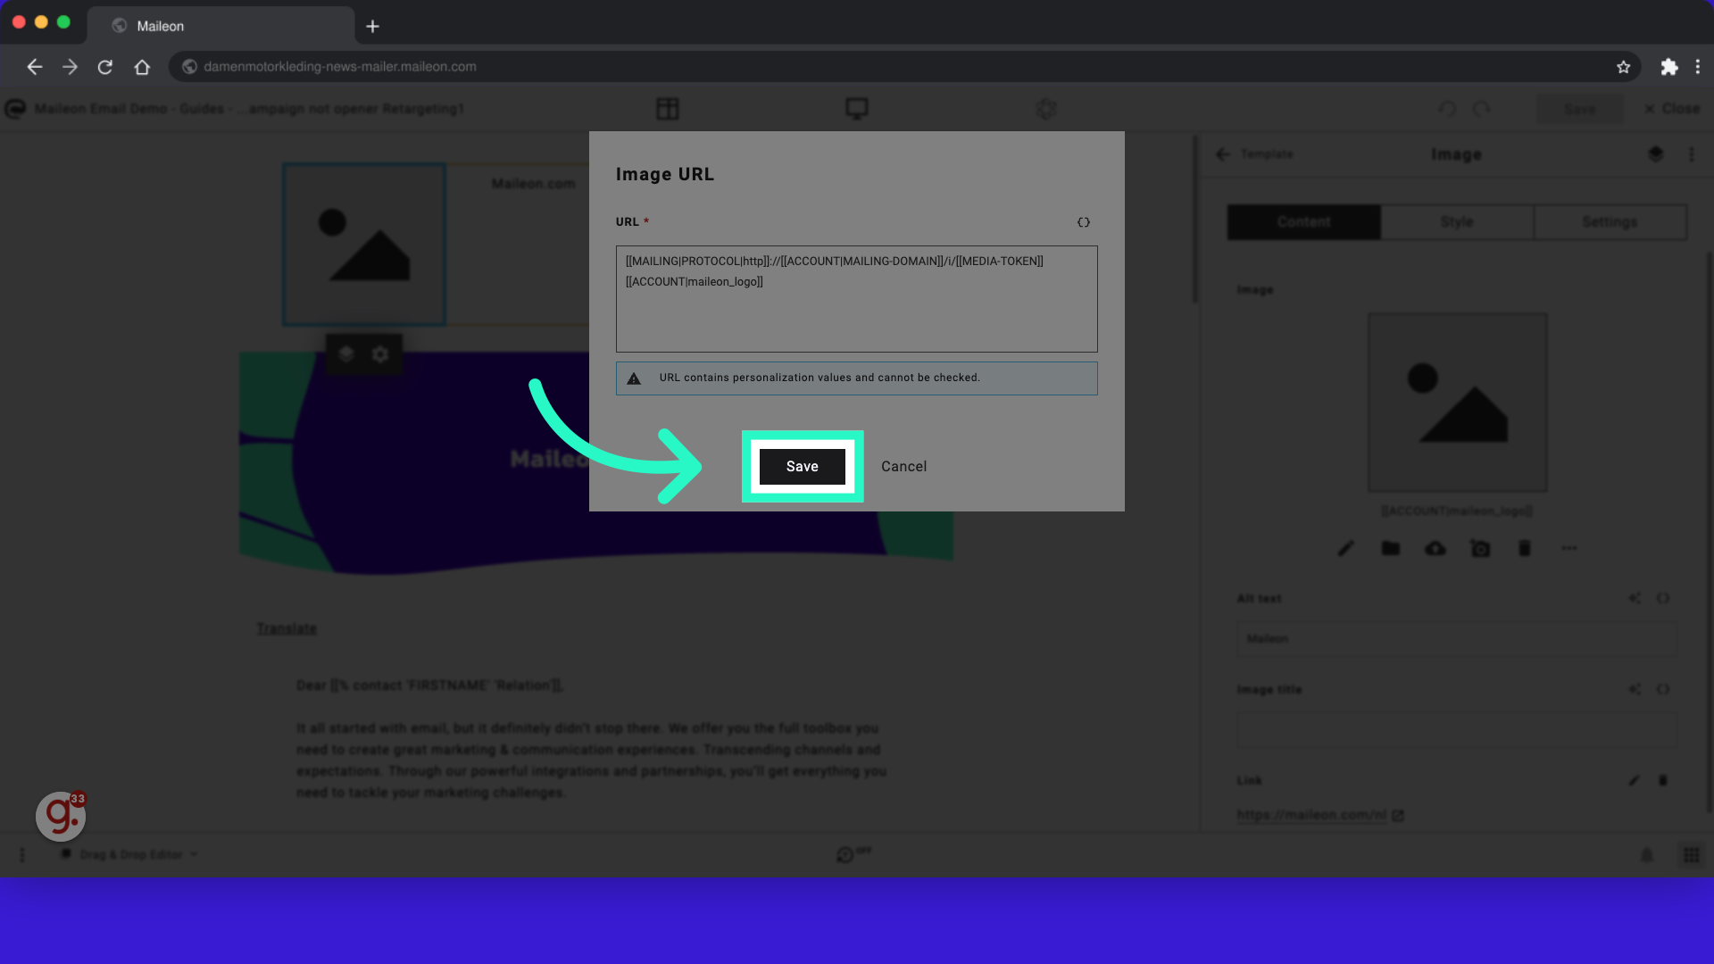Reload the current page
Image resolution: width=1714 pixels, height=964 pixels.
pyautogui.click(x=105, y=67)
